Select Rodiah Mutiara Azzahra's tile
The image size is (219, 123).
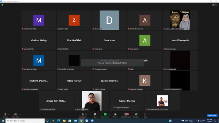[x=180, y=81]
